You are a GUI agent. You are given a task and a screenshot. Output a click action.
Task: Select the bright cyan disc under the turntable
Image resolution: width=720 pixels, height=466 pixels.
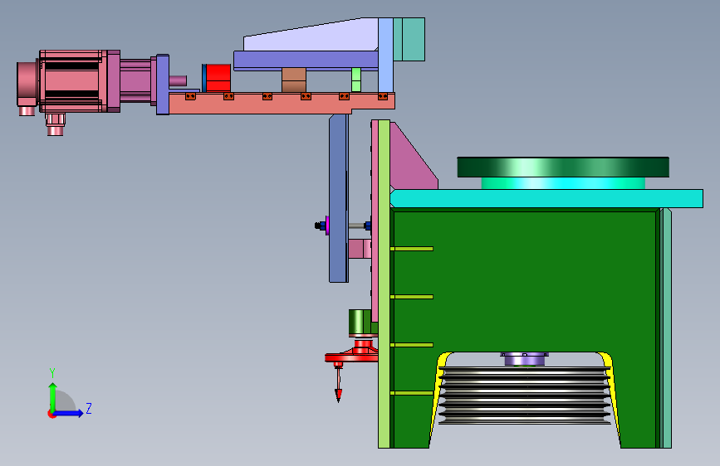[x=563, y=183]
